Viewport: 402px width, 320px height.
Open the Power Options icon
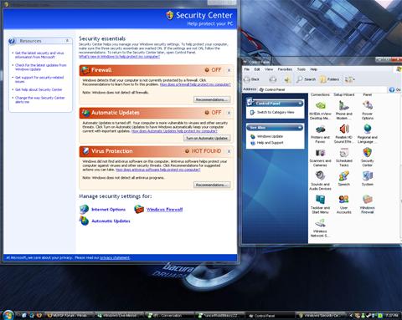(368, 110)
